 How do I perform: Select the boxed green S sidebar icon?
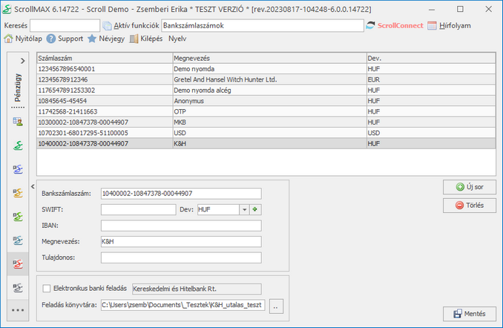pos(18,217)
